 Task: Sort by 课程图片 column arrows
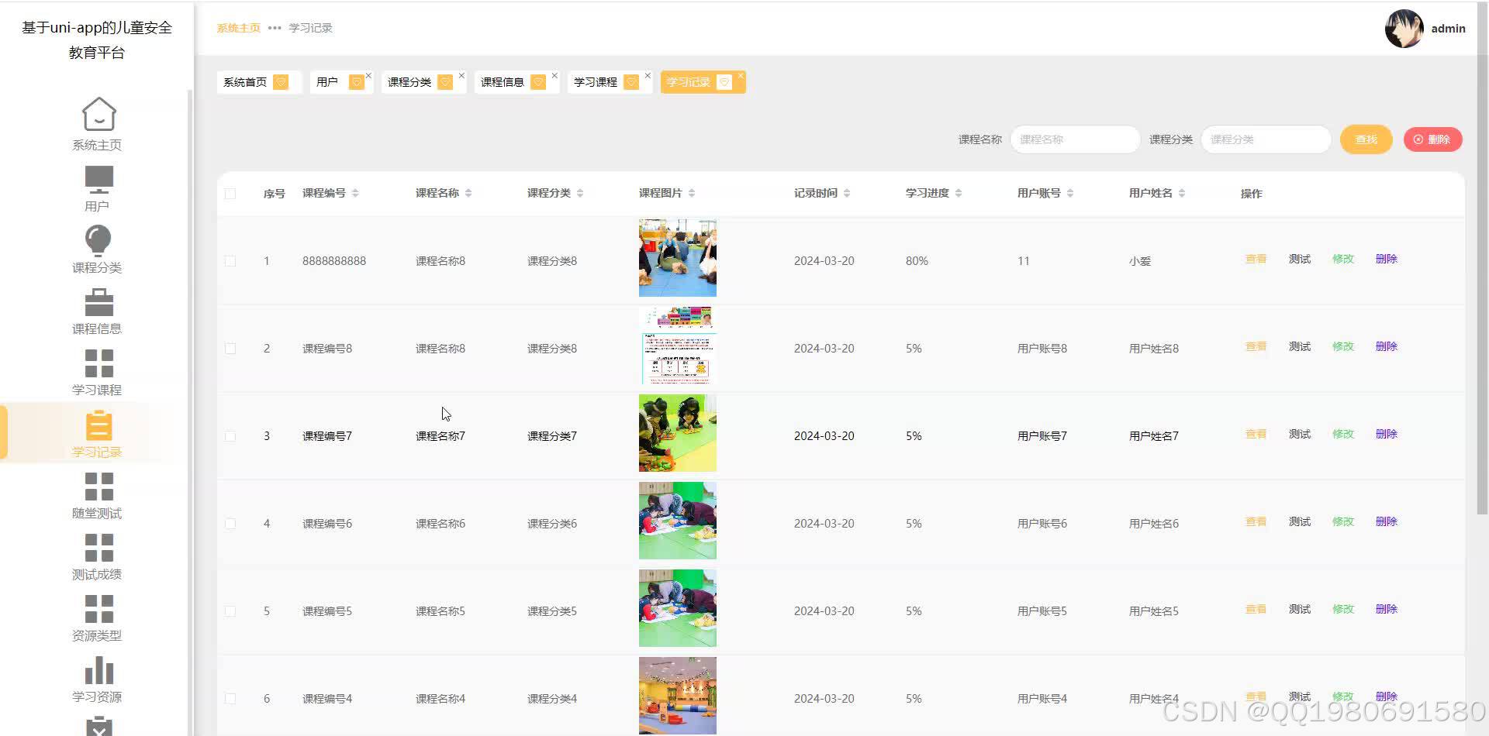692,193
